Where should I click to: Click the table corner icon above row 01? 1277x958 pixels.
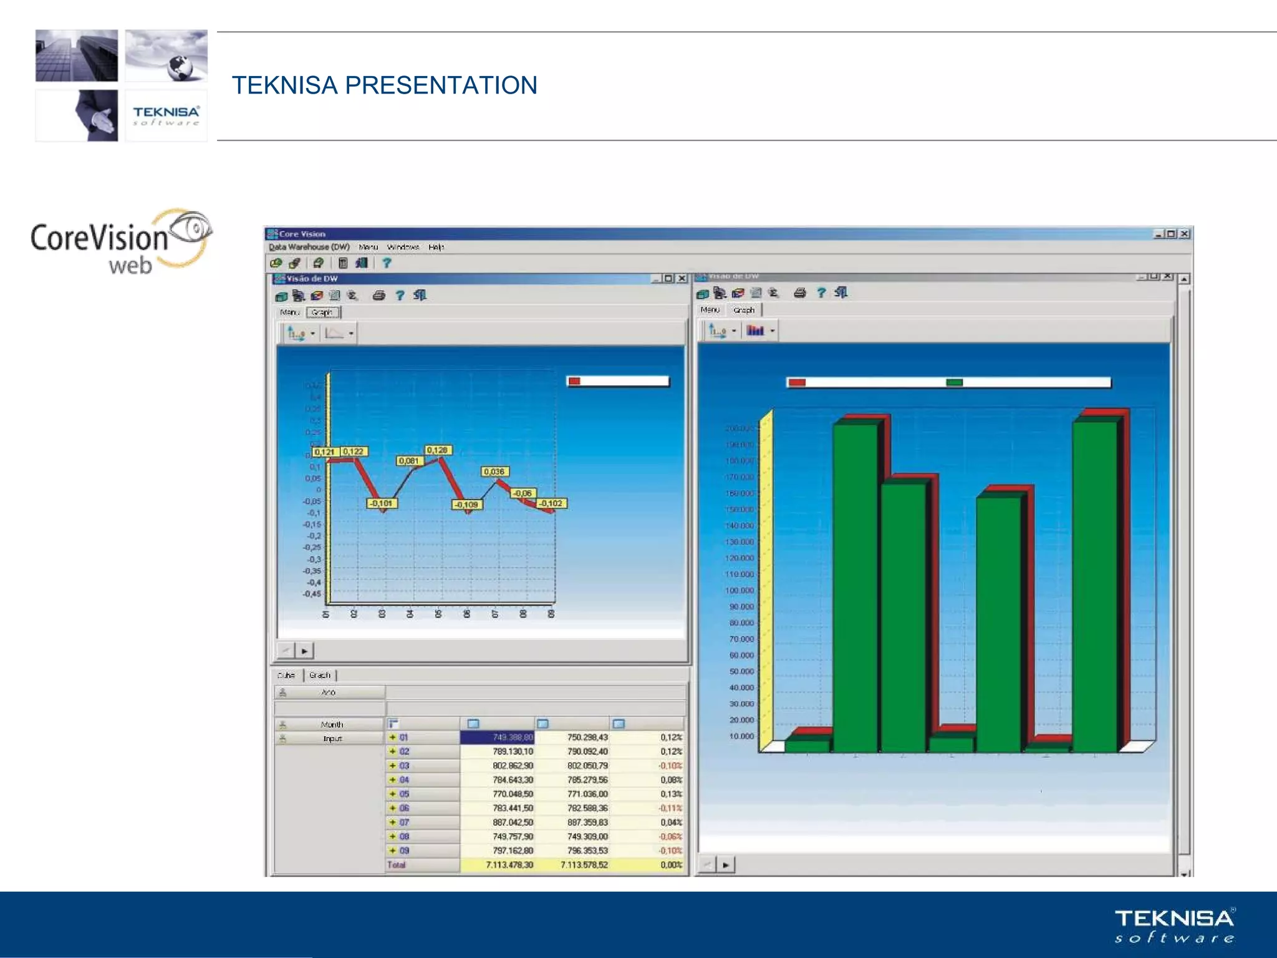[393, 723]
